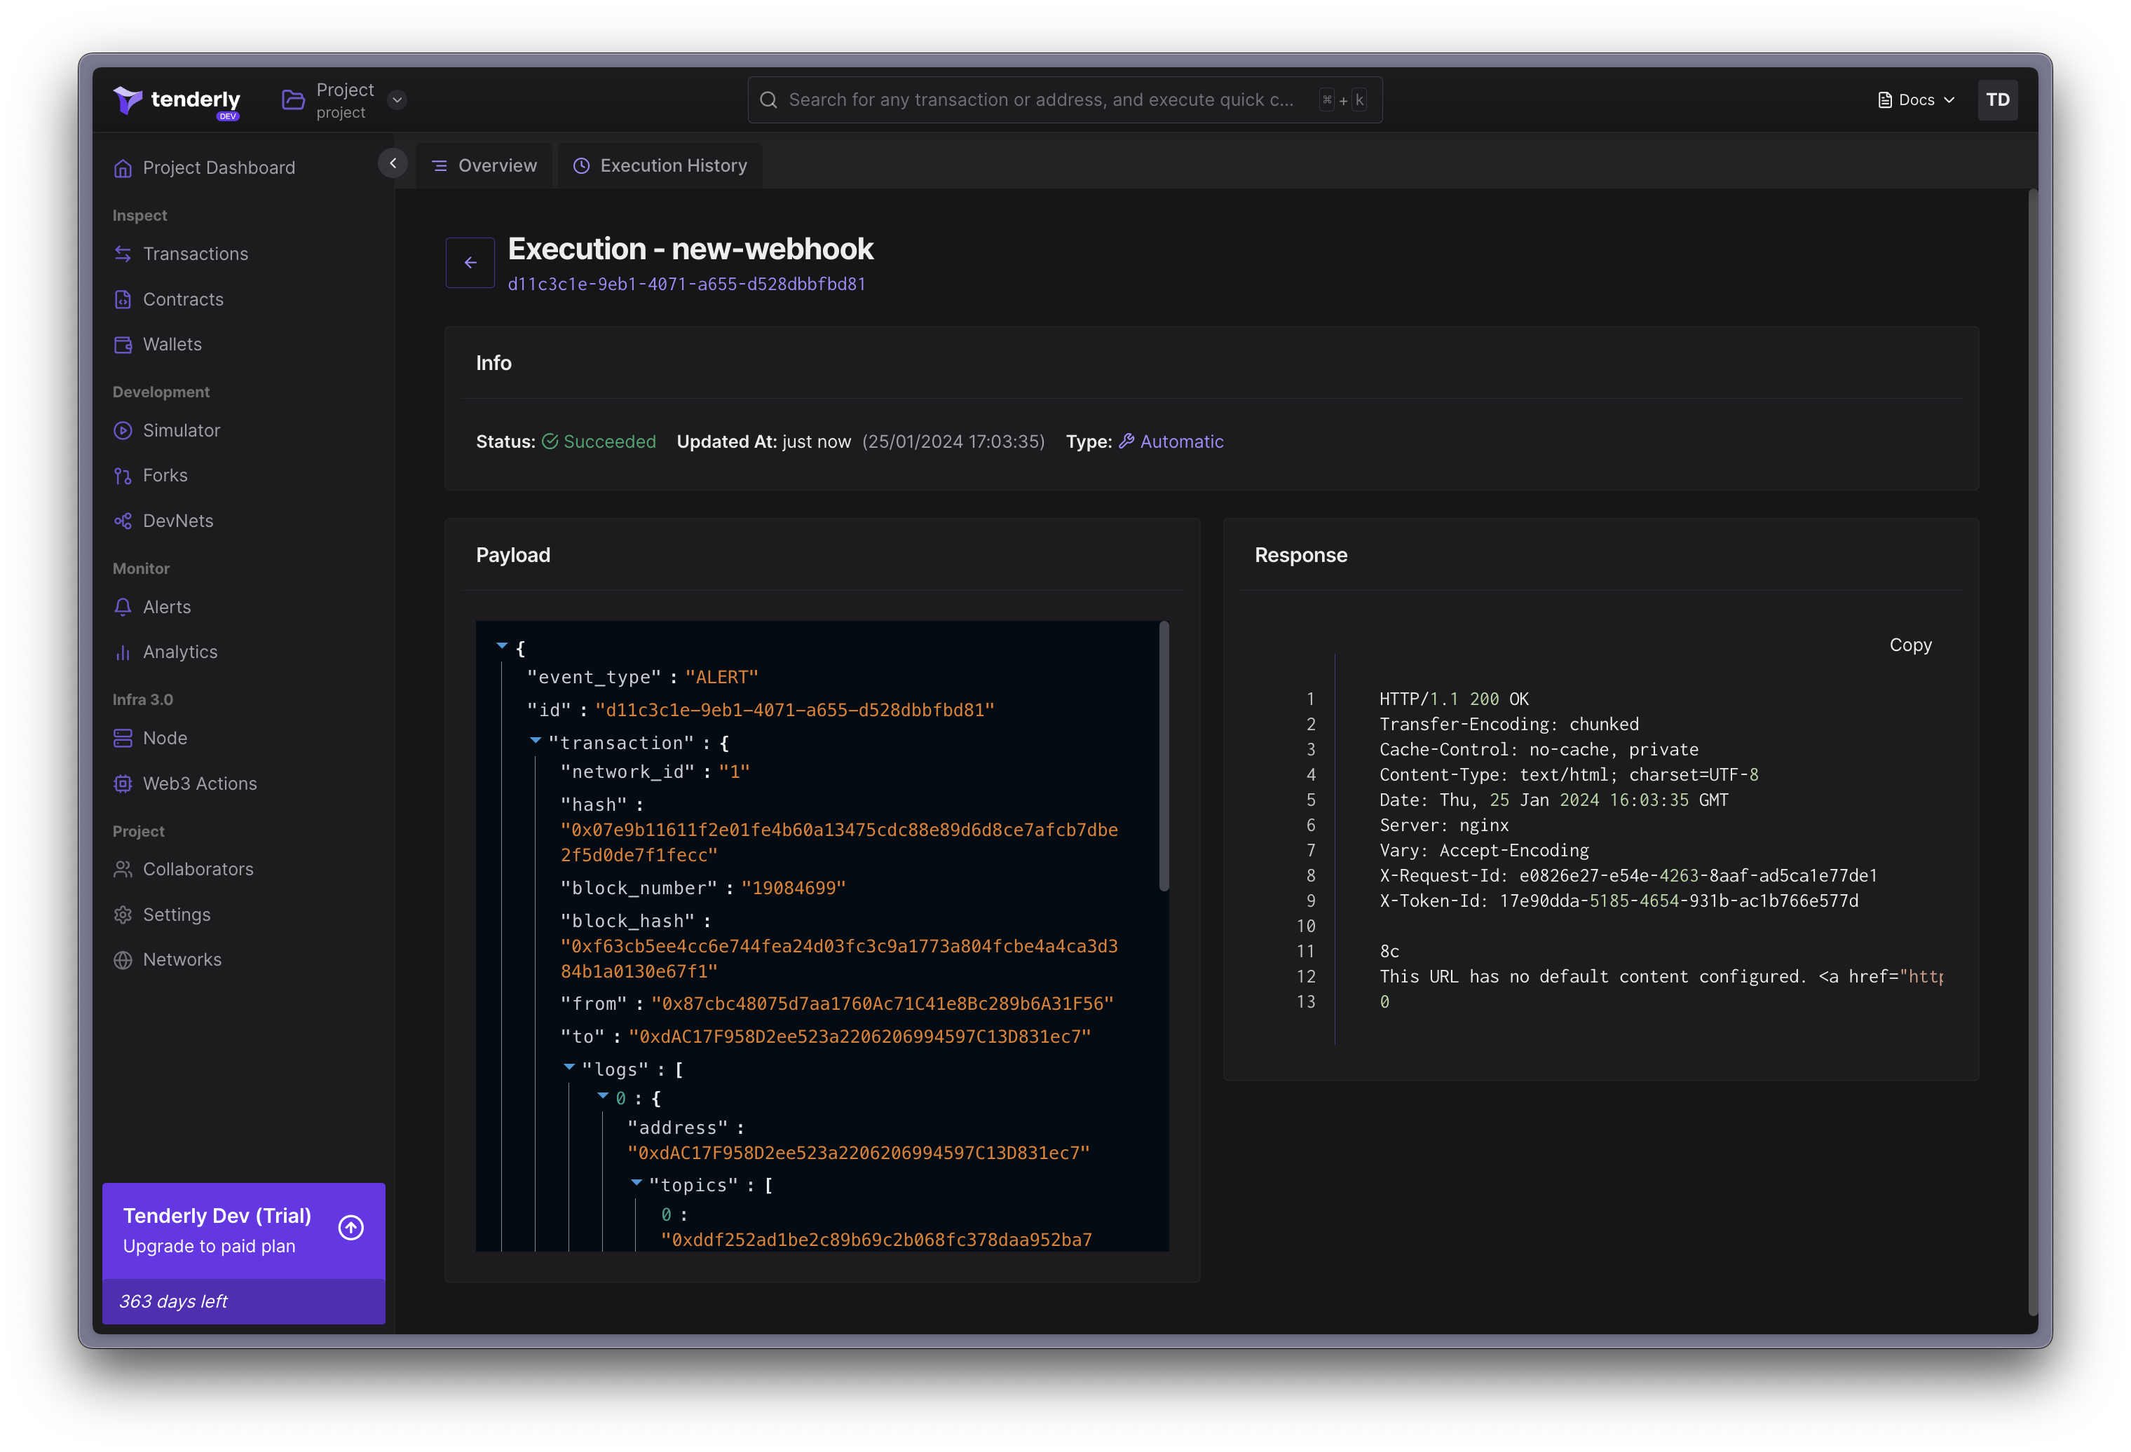
Task: Click the Project Dashboard home icon
Action: click(123, 167)
